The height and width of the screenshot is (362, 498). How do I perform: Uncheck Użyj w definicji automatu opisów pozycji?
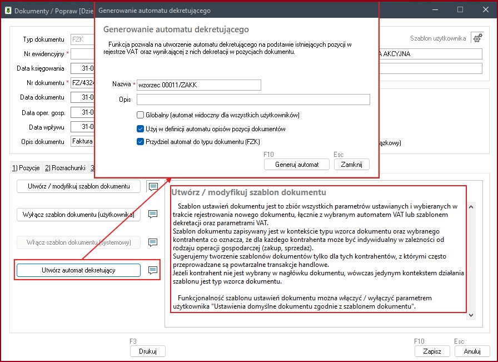click(x=141, y=128)
